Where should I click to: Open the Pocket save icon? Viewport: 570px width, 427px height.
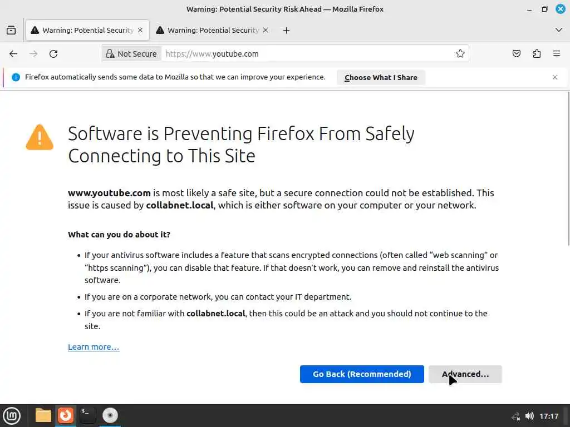pyautogui.click(x=517, y=54)
